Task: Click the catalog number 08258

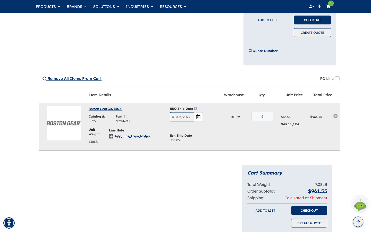Action: (93, 121)
